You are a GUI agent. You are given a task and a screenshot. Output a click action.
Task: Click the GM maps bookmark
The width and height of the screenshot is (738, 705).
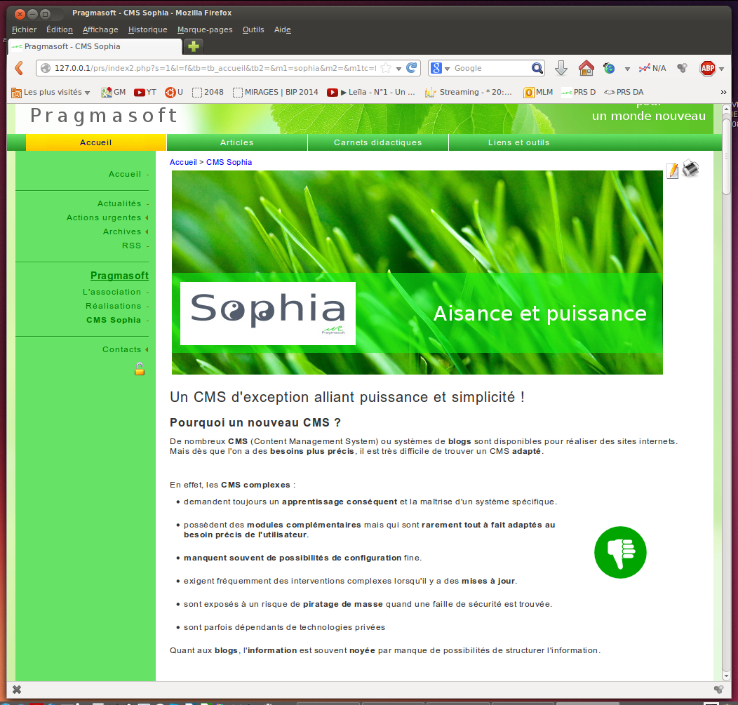114,92
